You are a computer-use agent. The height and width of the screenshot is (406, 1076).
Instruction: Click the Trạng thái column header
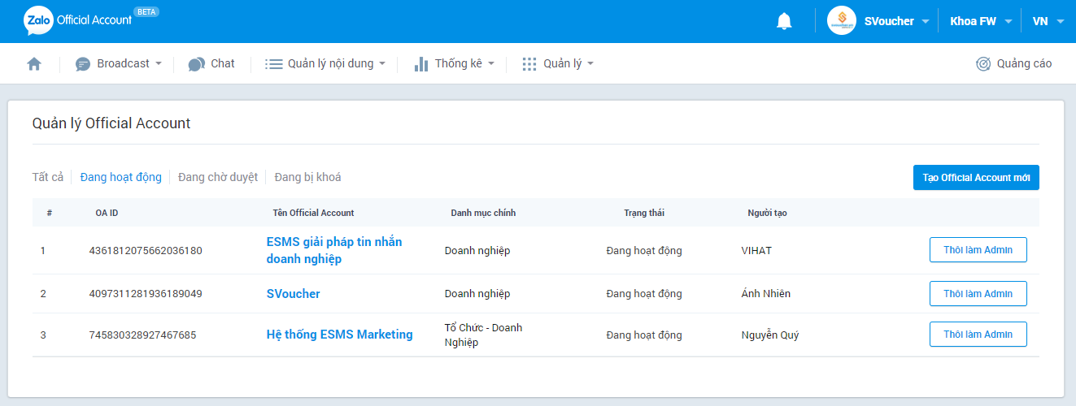[644, 213]
